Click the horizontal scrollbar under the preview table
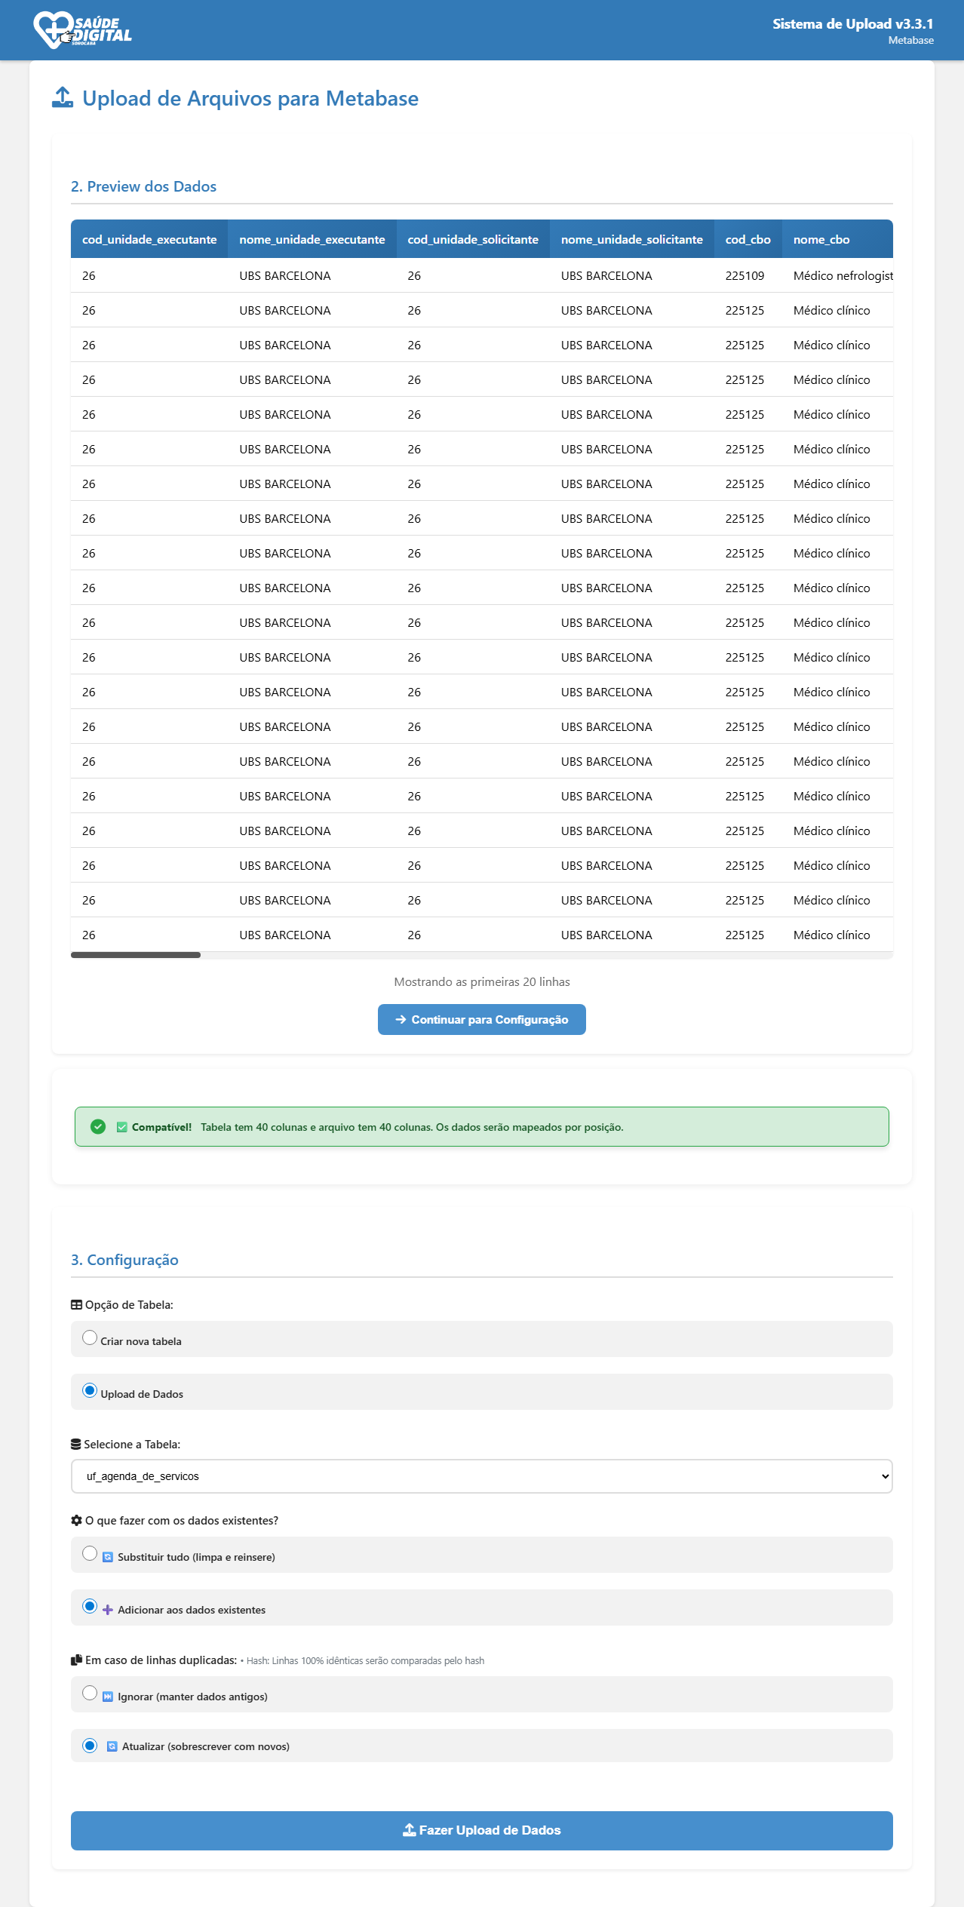Screen dimensions: 964x1907 136,955
